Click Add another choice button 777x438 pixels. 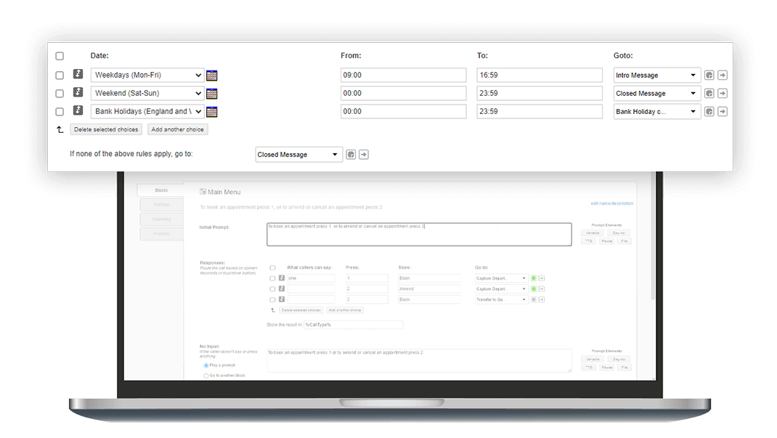177,129
